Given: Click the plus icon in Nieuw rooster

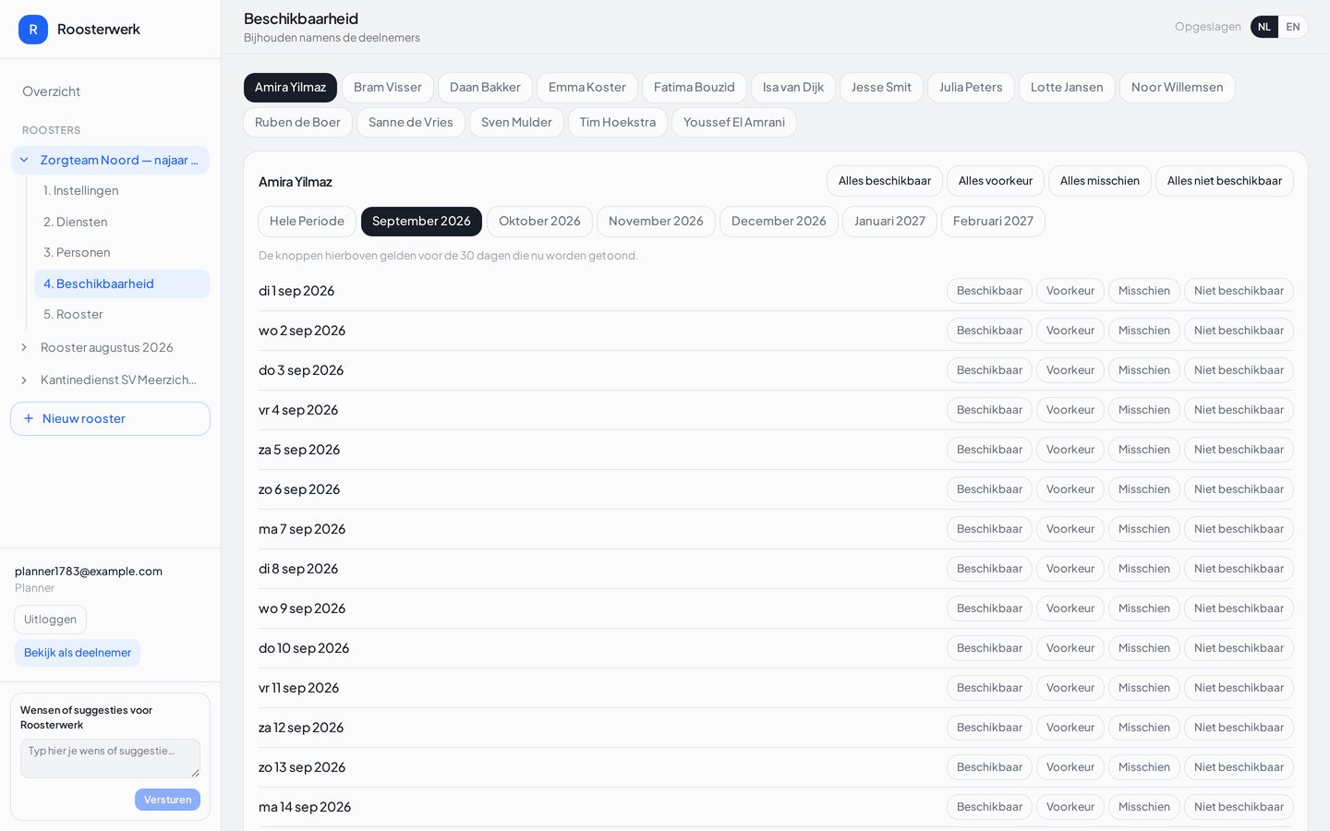Looking at the screenshot, I should coord(29,418).
